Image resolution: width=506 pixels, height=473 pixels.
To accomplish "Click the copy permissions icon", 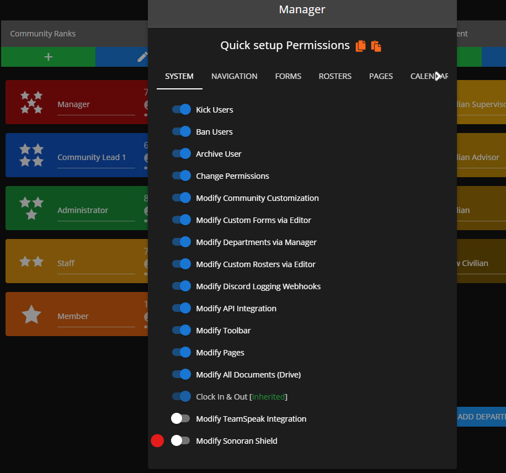I will [360, 46].
